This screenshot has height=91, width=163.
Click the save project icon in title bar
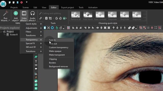click(18, 2)
